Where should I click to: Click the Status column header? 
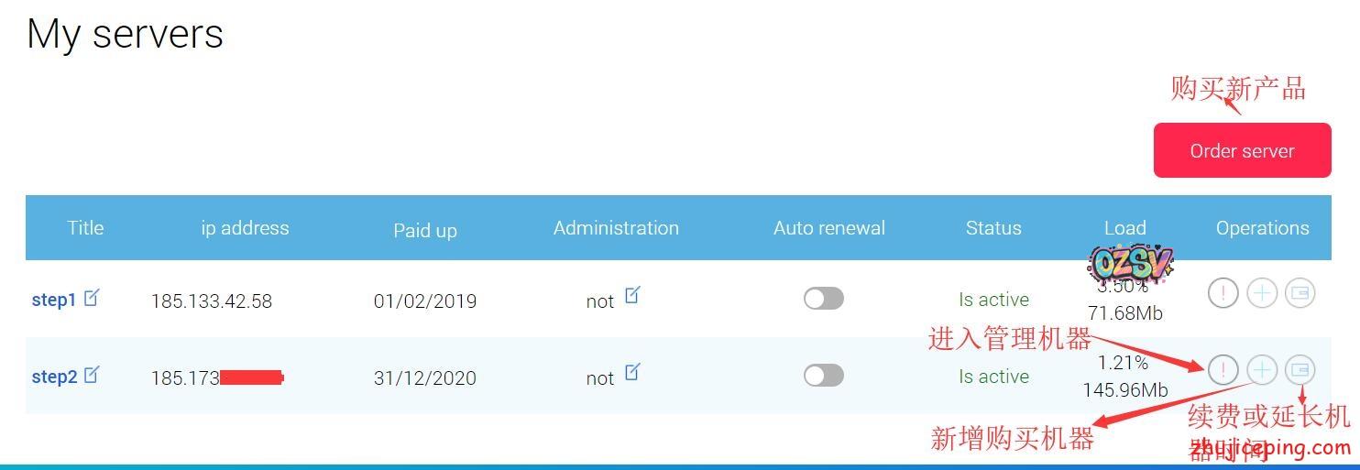(993, 228)
